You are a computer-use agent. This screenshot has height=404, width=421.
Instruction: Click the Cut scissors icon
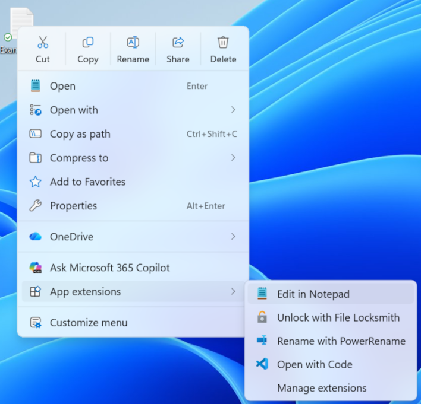click(x=43, y=42)
